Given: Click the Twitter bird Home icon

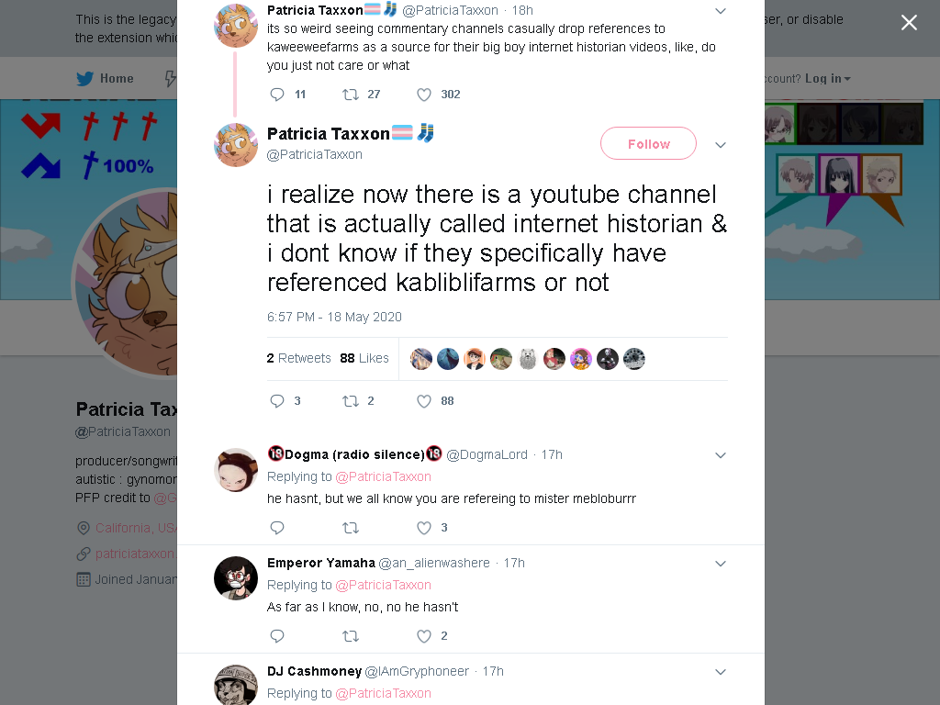Looking at the screenshot, I should (85, 79).
